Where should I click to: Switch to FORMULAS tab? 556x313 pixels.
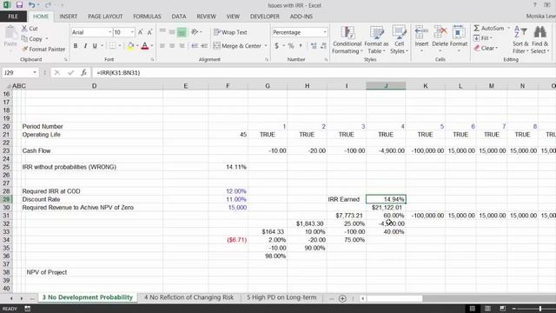[x=147, y=17]
